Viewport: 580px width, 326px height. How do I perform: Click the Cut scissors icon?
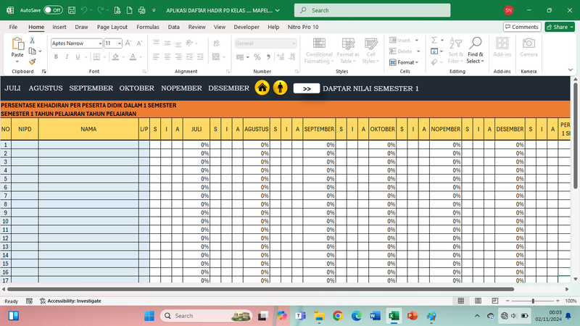coord(32,41)
